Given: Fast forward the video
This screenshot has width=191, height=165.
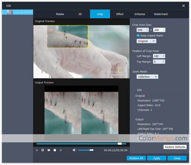Looking at the screenshot, I should pyautogui.click(x=49, y=150).
